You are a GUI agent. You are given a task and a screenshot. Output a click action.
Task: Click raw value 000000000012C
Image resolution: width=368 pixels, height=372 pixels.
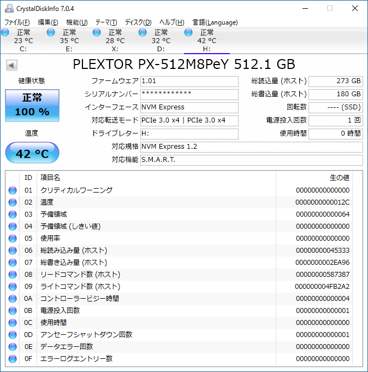pyautogui.click(x=322, y=202)
